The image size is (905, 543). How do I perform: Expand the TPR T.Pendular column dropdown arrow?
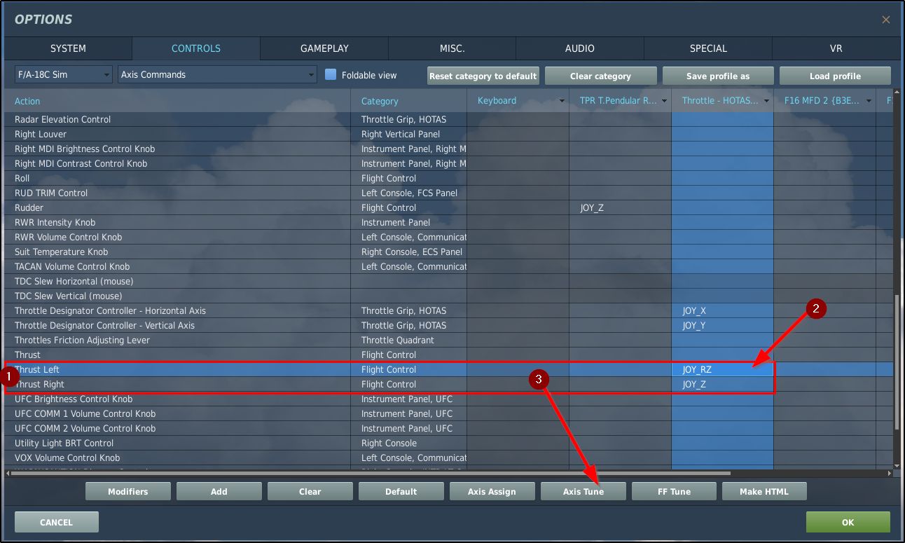coord(664,101)
